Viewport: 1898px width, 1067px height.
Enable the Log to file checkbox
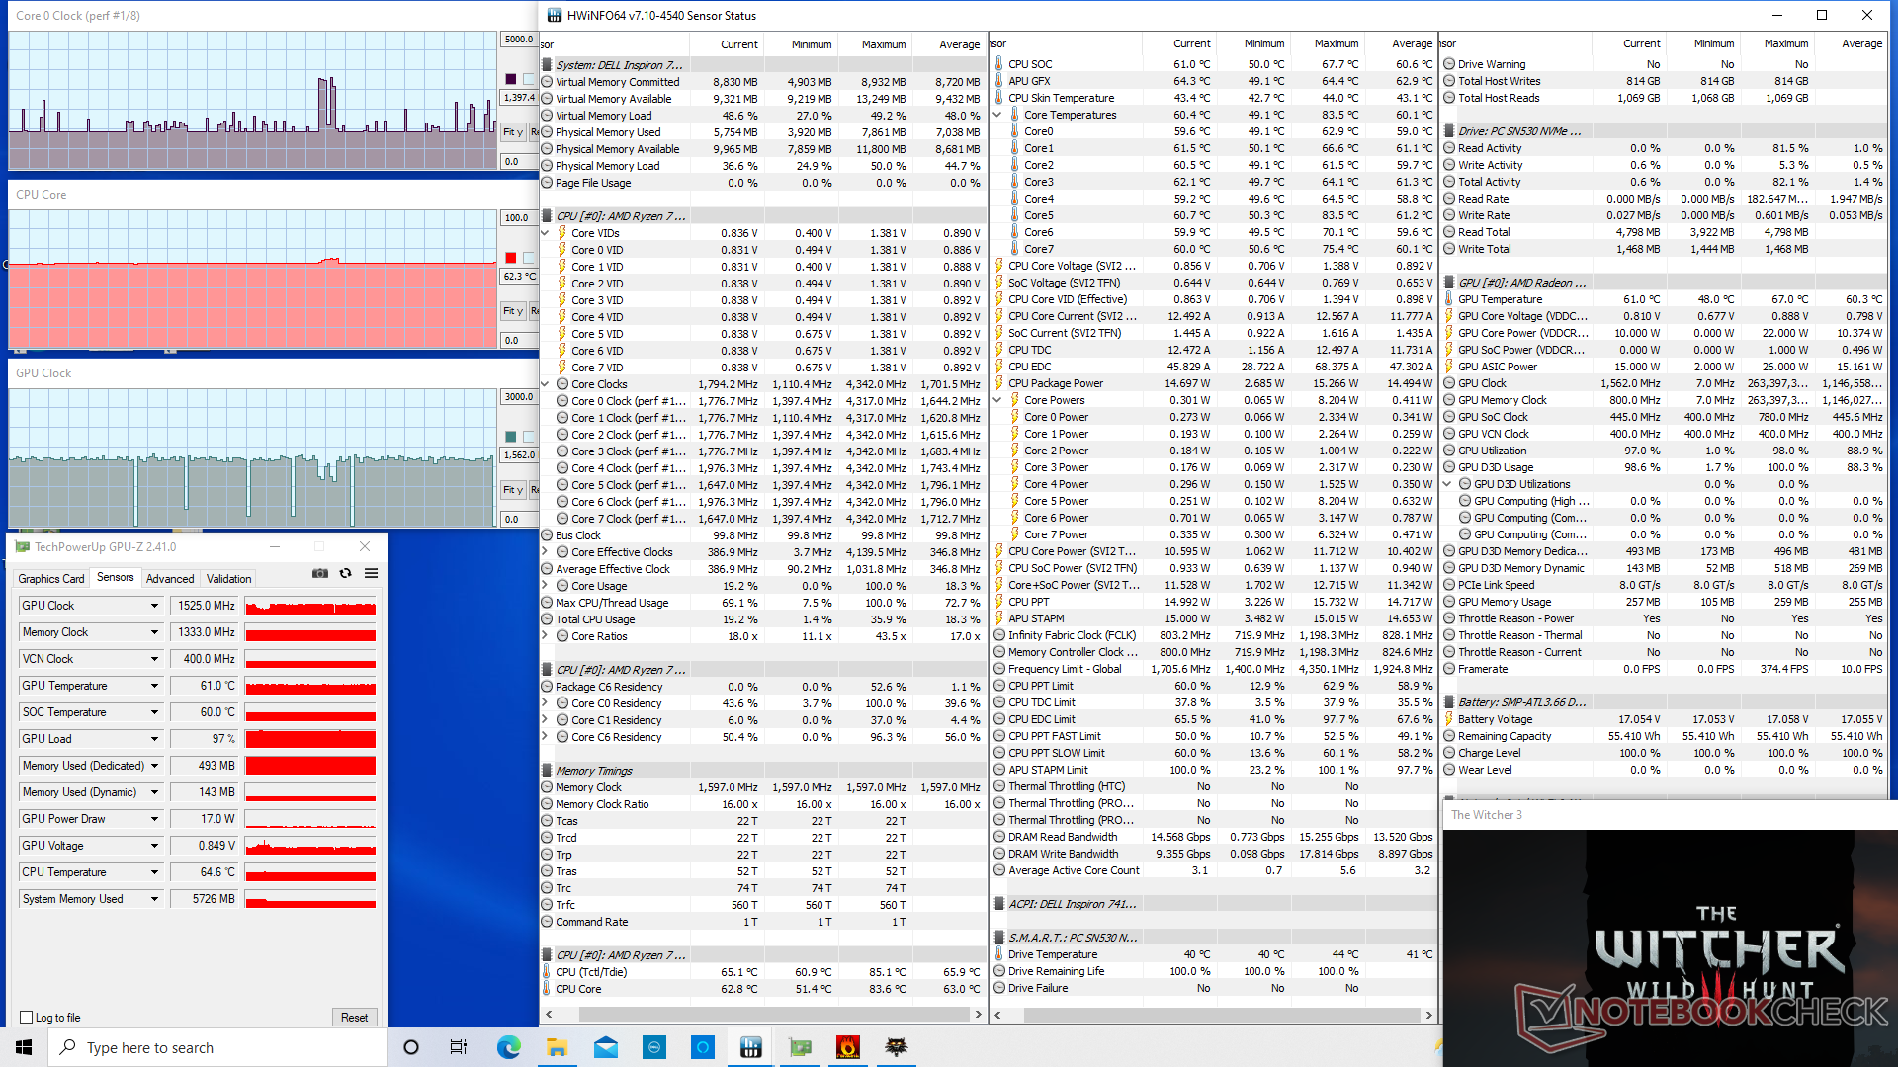click(x=27, y=1018)
